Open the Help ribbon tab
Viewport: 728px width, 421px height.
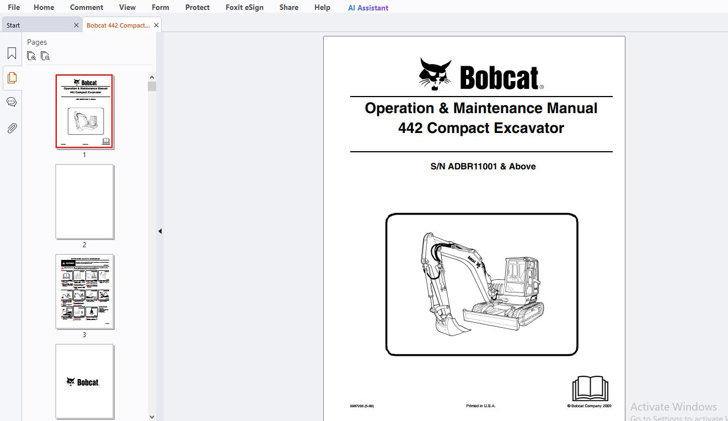(322, 7)
